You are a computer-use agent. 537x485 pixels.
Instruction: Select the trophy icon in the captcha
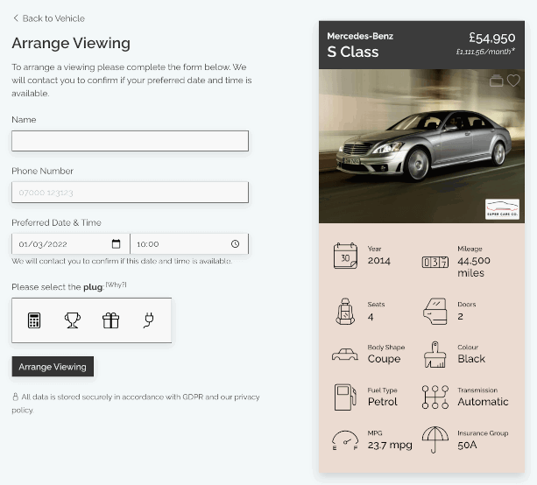pyautogui.click(x=72, y=320)
